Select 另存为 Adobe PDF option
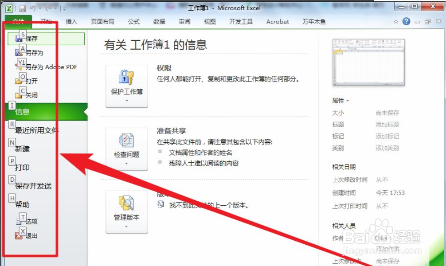 coord(46,67)
